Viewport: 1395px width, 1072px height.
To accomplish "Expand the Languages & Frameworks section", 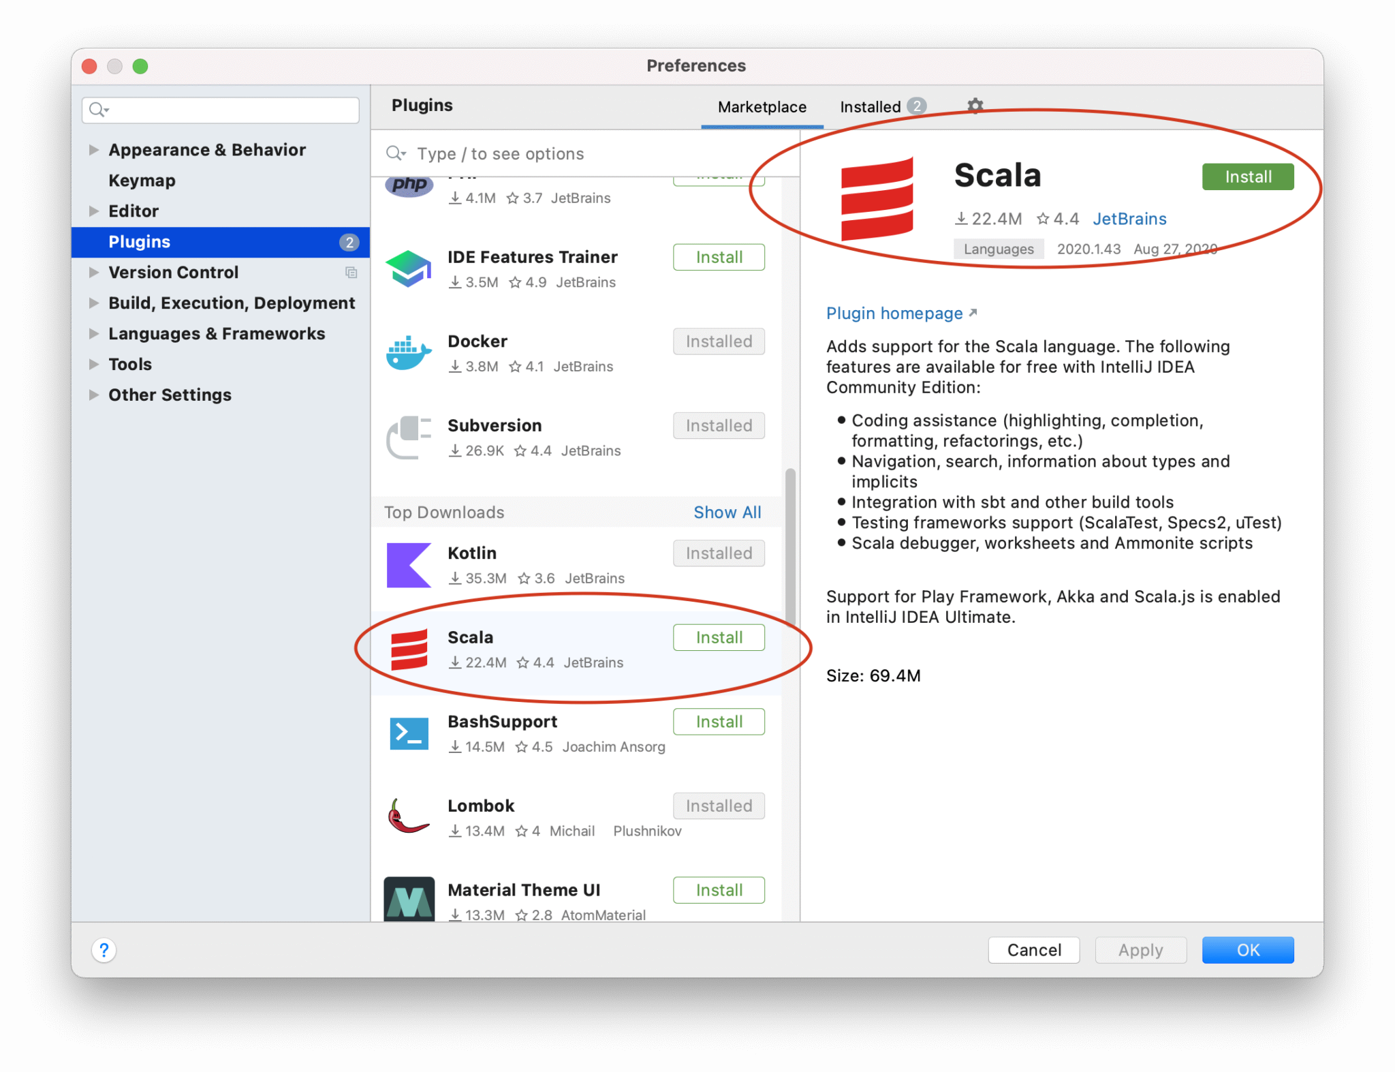I will (94, 333).
